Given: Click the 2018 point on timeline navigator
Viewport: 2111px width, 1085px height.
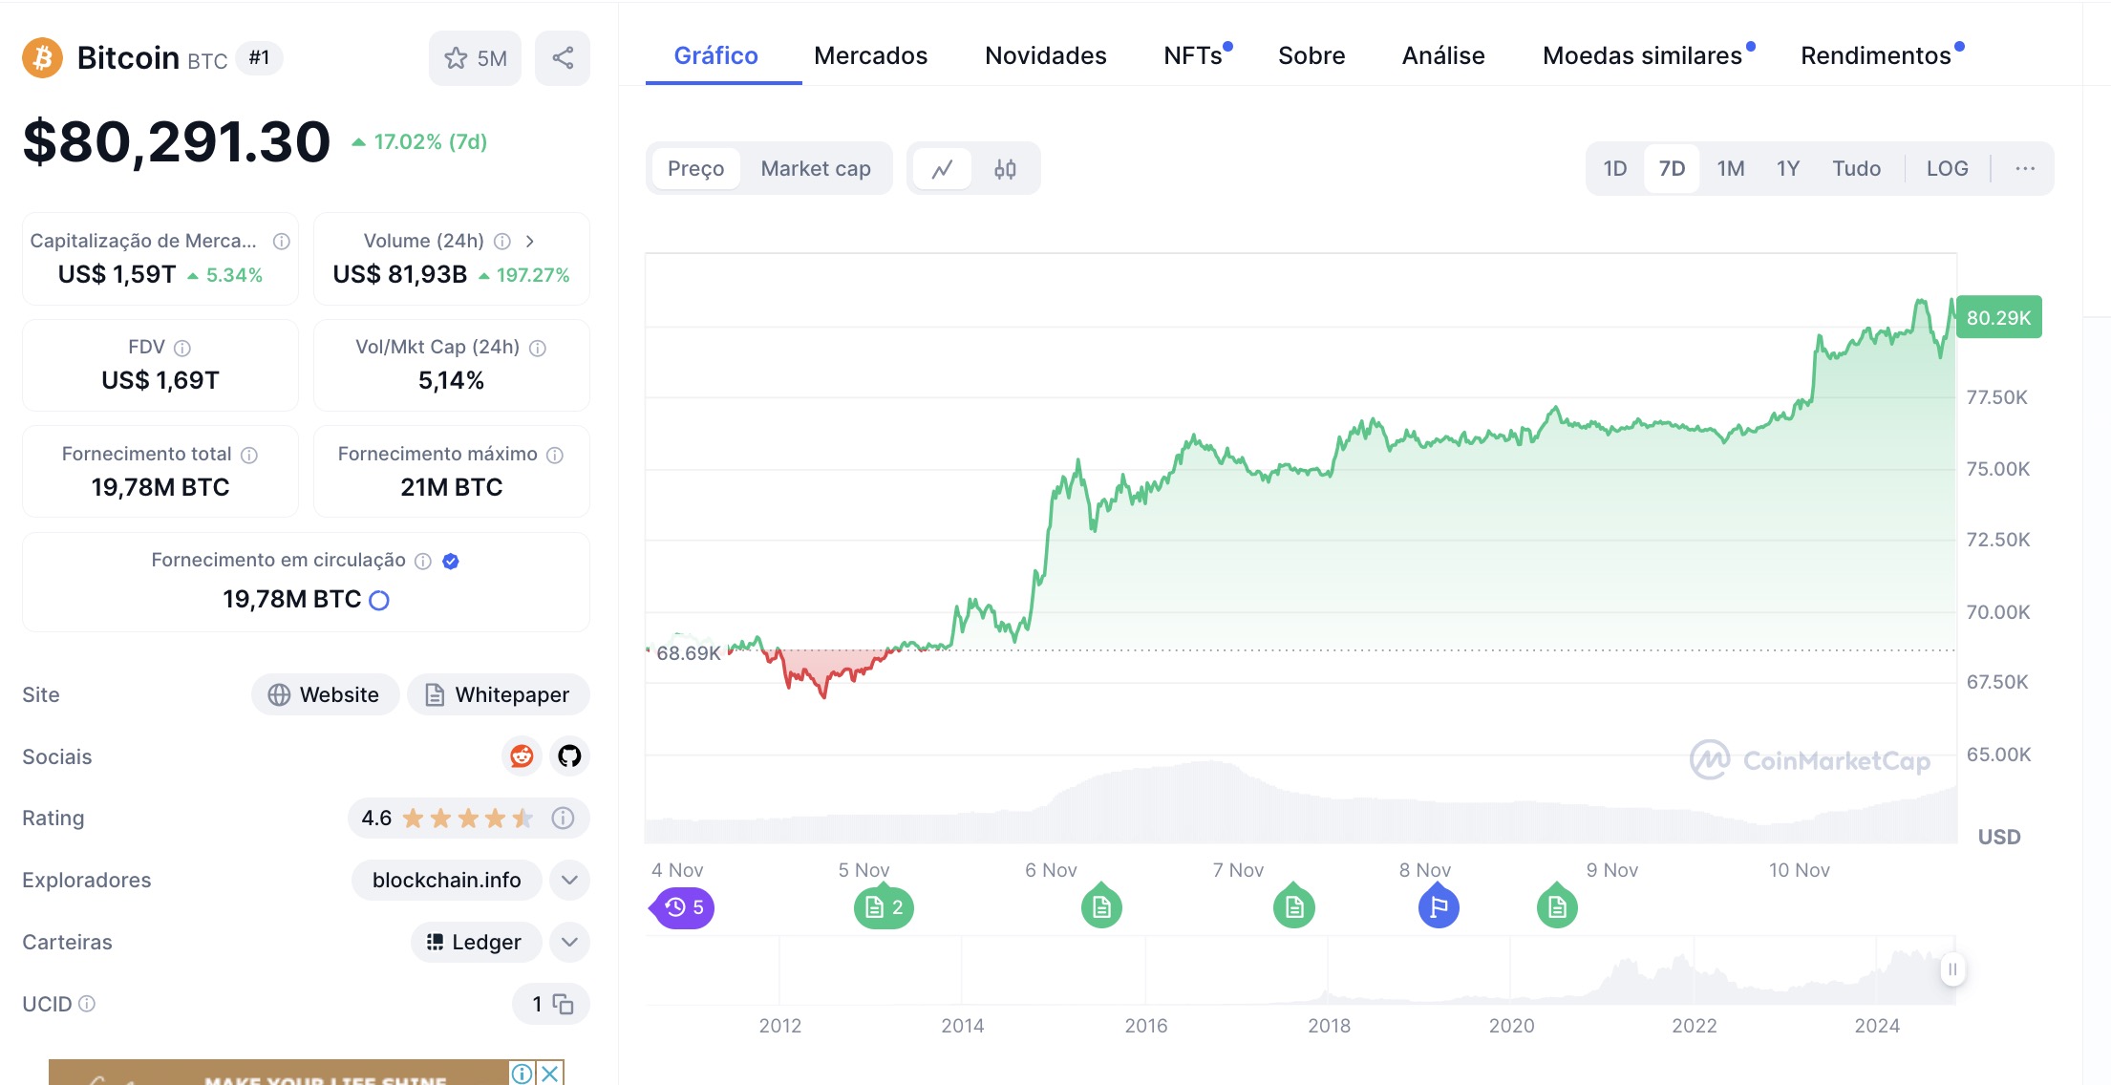Looking at the screenshot, I should coord(1329,1025).
